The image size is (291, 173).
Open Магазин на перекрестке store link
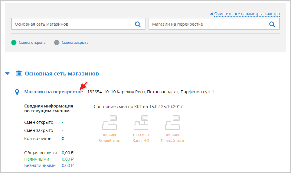point(53,92)
